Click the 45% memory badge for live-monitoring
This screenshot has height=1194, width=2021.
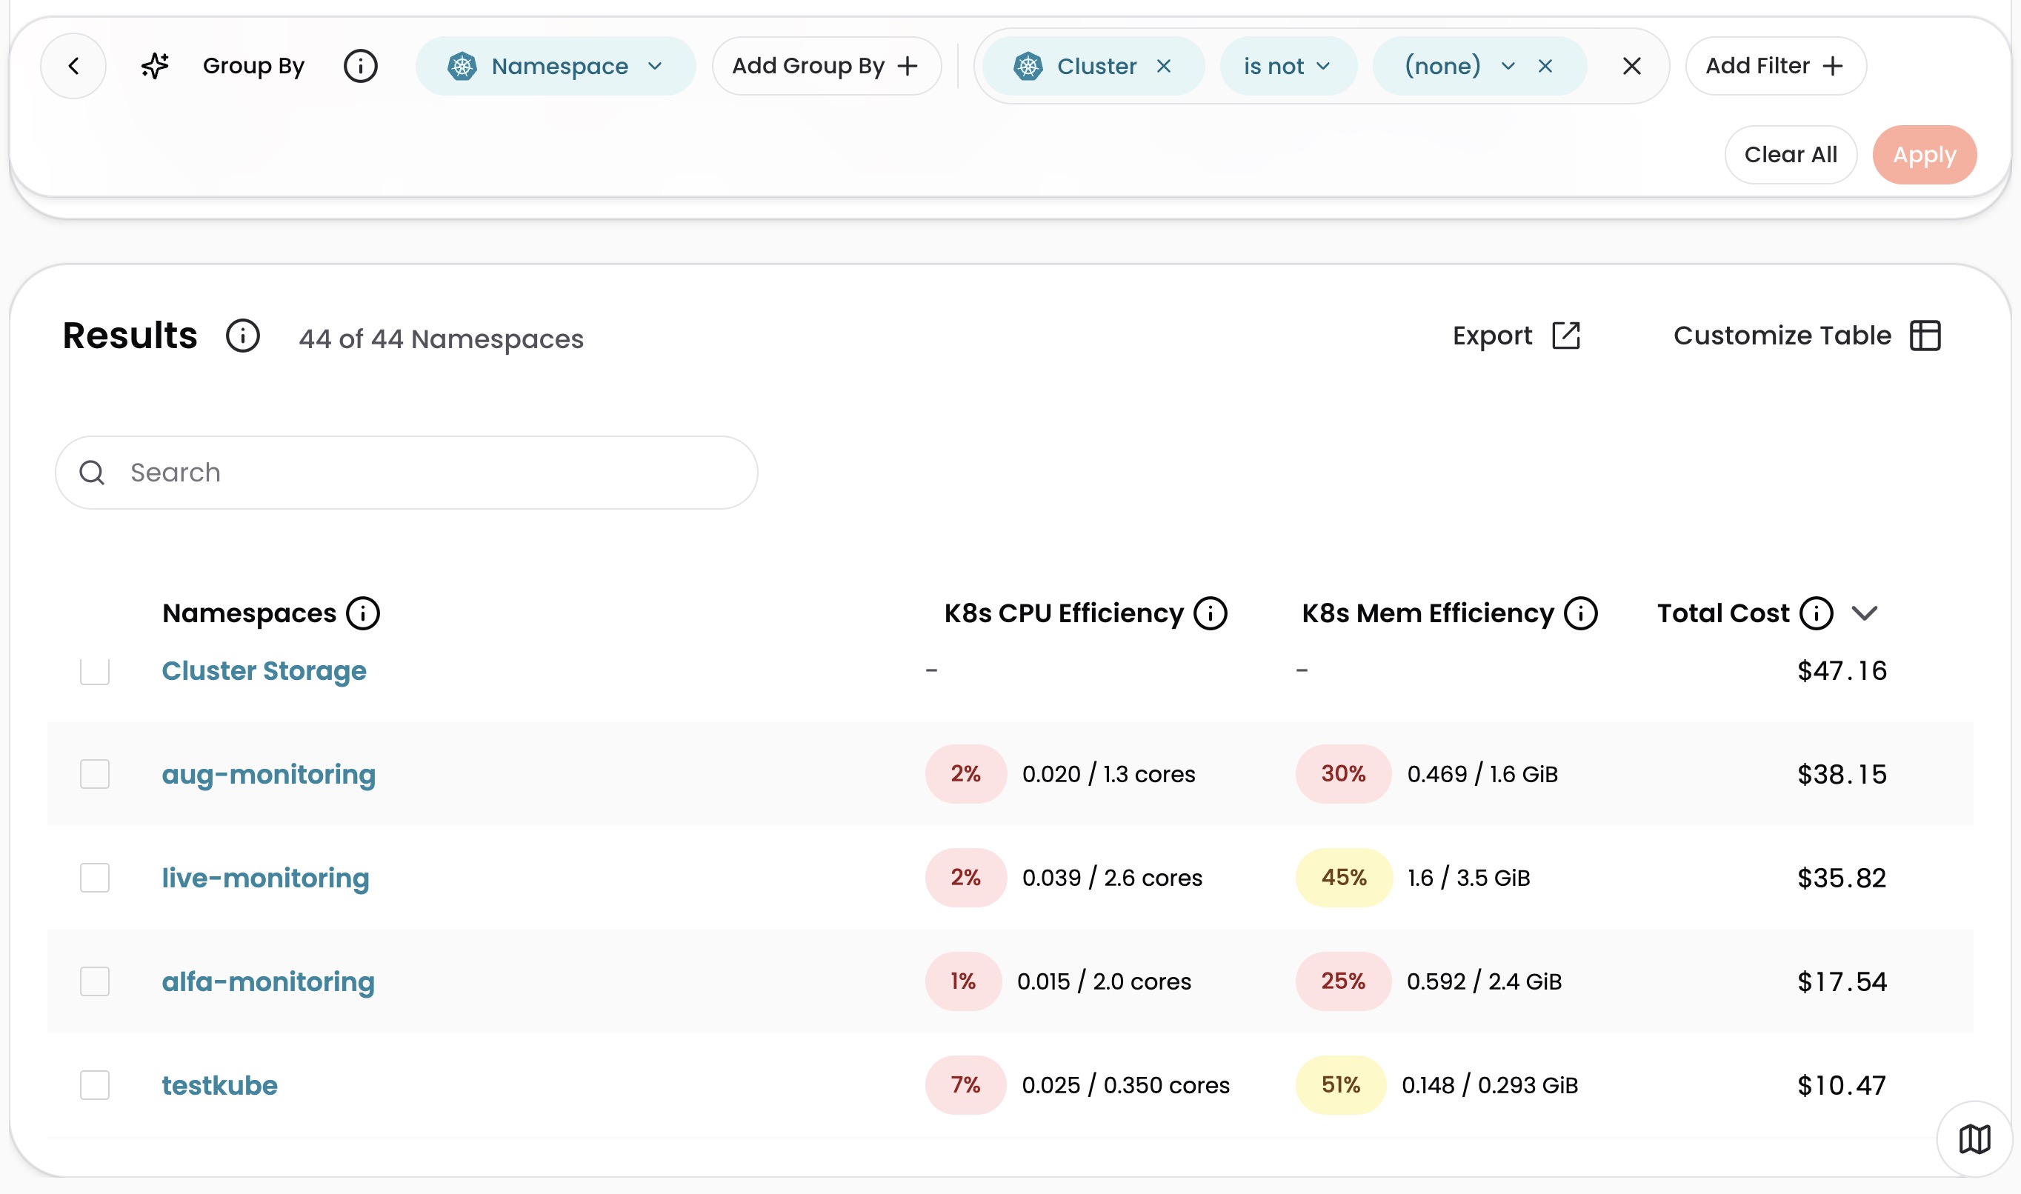coord(1344,878)
